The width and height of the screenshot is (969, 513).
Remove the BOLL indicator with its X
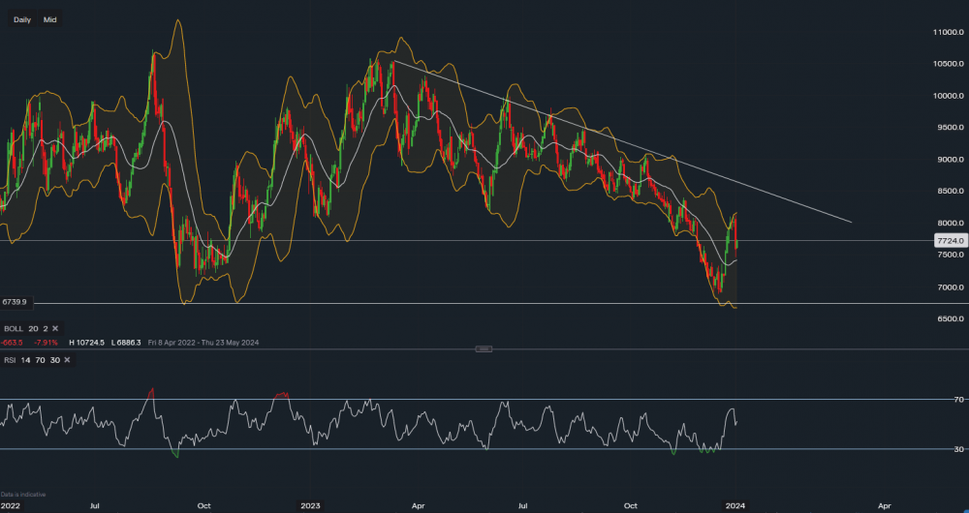pyautogui.click(x=54, y=329)
